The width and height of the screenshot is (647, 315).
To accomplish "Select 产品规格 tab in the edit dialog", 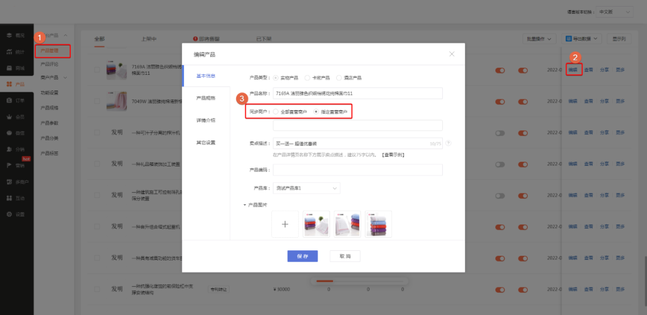I will [205, 98].
